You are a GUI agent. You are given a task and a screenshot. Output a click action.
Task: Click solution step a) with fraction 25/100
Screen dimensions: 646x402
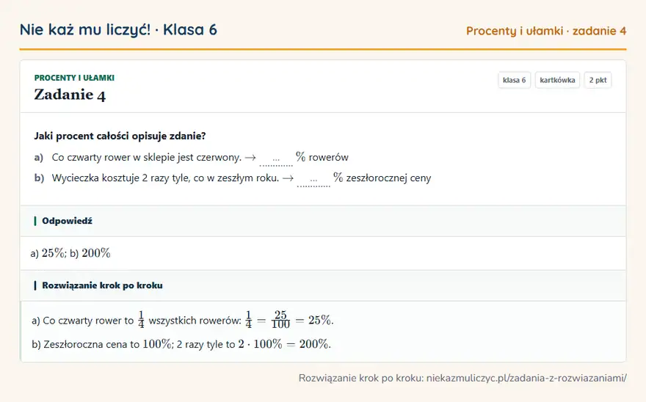click(183, 320)
